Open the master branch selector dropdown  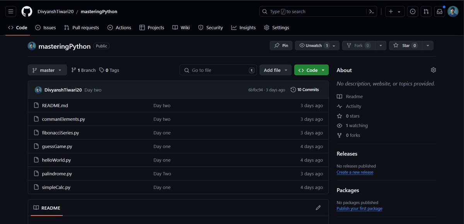(x=47, y=70)
